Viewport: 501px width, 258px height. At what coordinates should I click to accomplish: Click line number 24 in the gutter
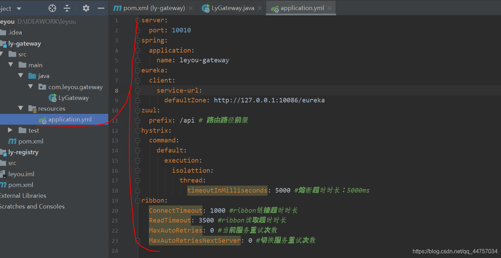(x=115, y=251)
